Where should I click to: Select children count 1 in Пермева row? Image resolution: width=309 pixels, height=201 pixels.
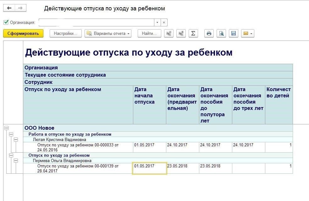pyautogui.click(x=279, y=168)
